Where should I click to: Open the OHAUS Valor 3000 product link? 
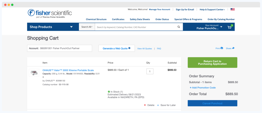click(68, 70)
